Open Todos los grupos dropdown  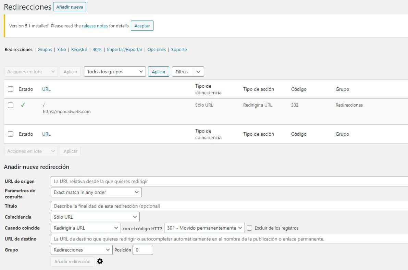[115, 72]
